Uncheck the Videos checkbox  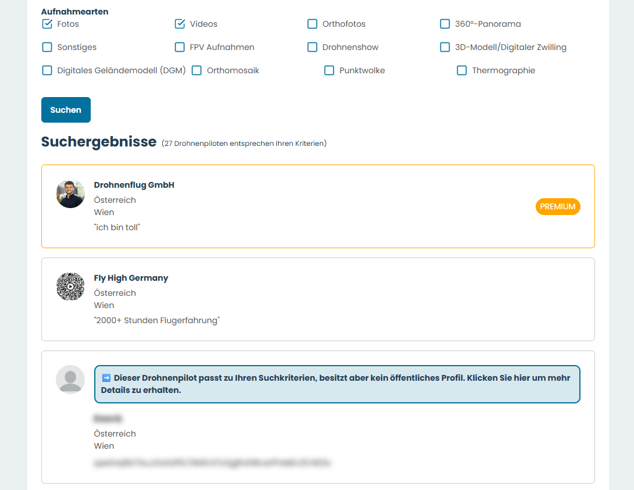coord(180,24)
